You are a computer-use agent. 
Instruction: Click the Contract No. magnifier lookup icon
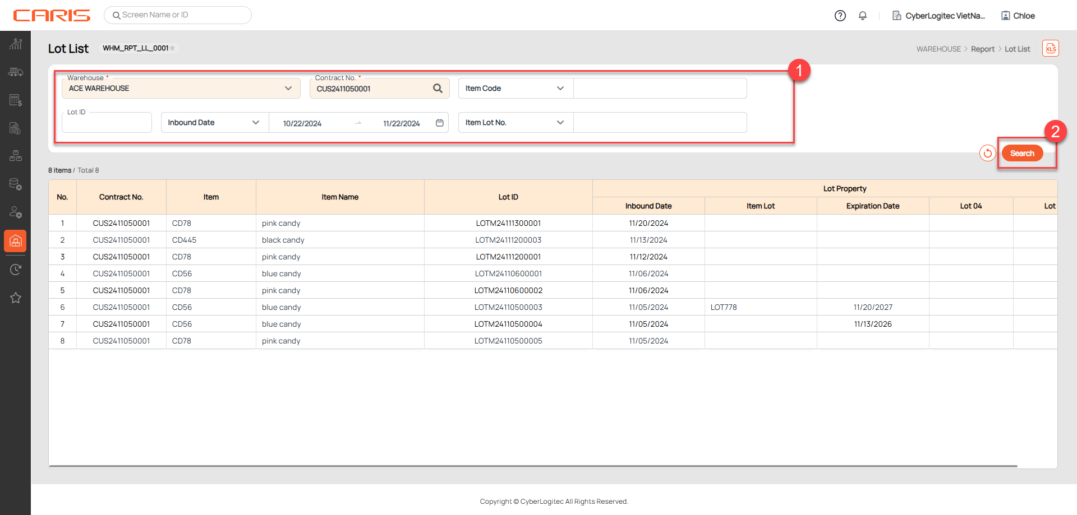tap(438, 89)
